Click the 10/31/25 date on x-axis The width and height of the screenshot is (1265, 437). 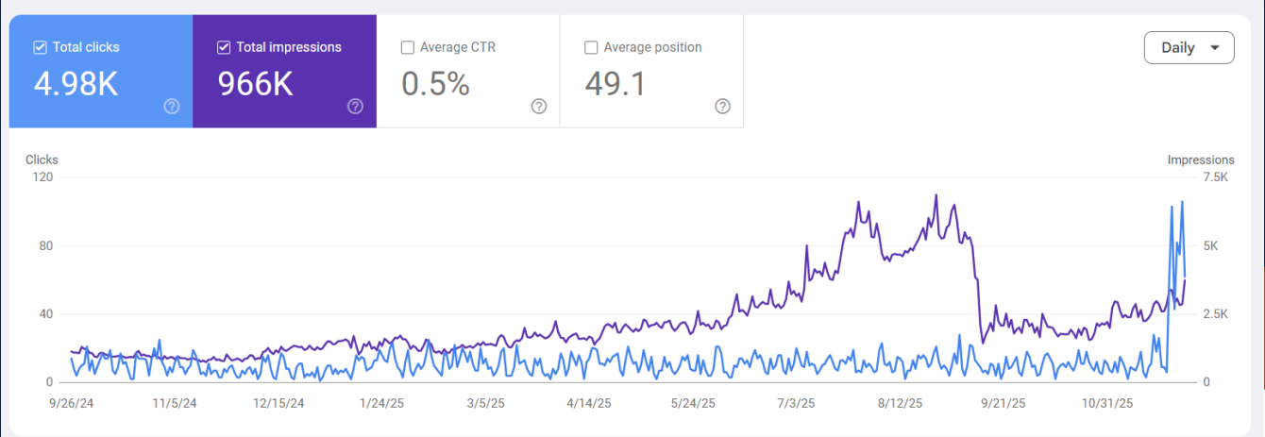coord(1106,403)
